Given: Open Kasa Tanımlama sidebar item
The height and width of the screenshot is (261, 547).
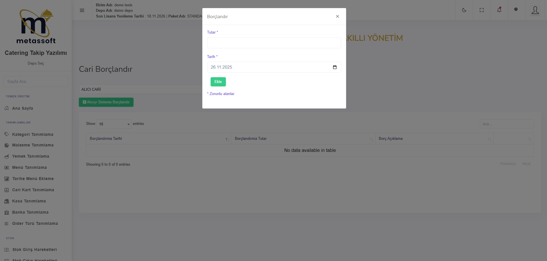Looking at the screenshot, I should tap(29, 201).
